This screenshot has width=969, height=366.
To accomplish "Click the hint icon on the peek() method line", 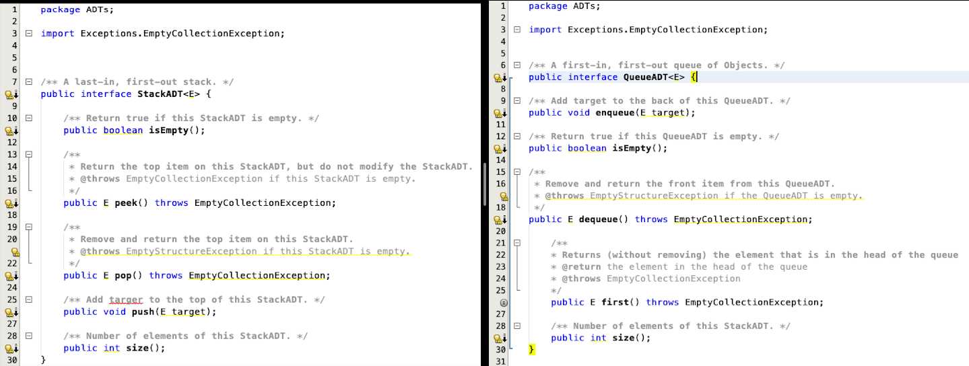I will coord(11,203).
